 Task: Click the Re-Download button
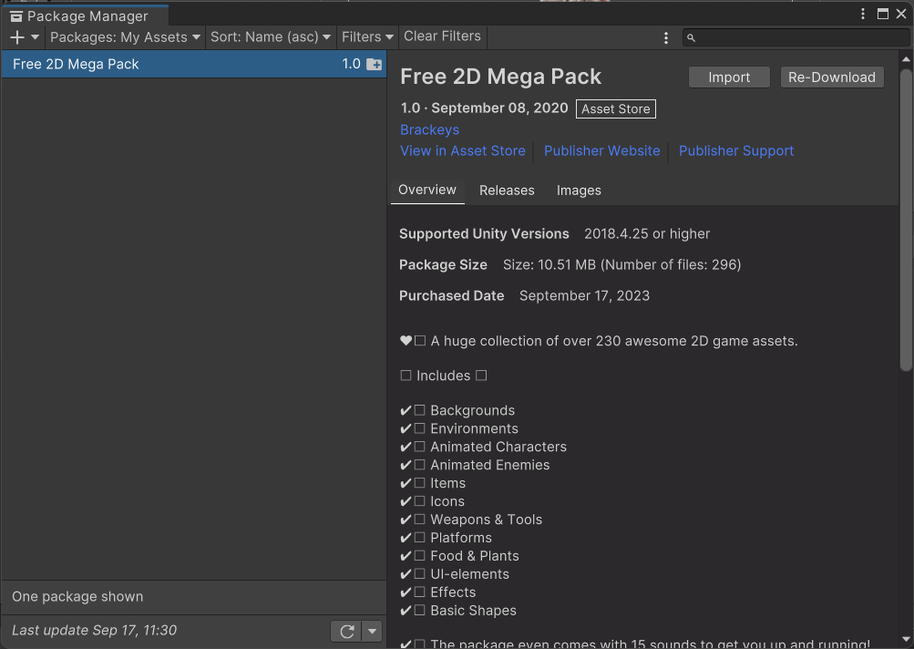pyautogui.click(x=832, y=77)
